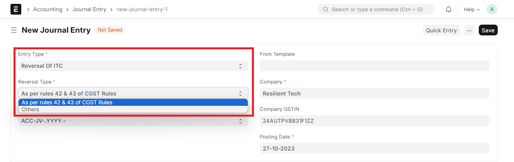
Task: Click the From Template field
Action: [x=374, y=66]
